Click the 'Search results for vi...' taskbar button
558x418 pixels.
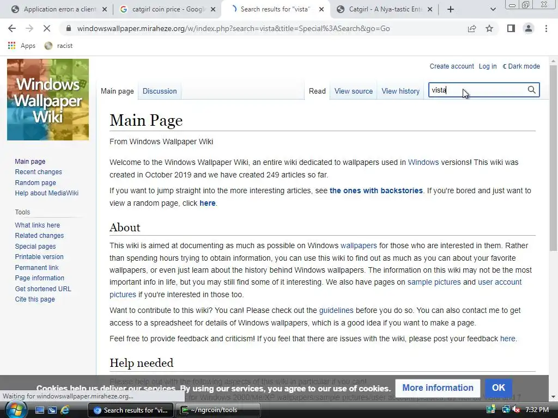pyautogui.click(x=131, y=410)
